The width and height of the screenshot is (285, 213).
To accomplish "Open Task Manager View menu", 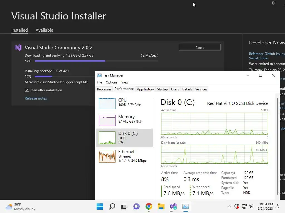I will pyautogui.click(x=125, y=82).
